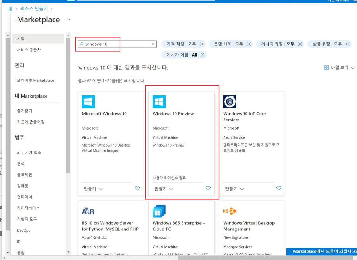
Task: Open Windows 365 Enterprise – Cloud PC title
Action: point(179,226)
